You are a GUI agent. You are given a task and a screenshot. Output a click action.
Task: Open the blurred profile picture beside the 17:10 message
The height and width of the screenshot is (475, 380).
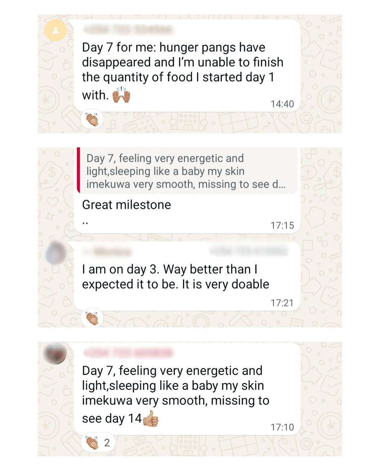(x=55, y=353)
